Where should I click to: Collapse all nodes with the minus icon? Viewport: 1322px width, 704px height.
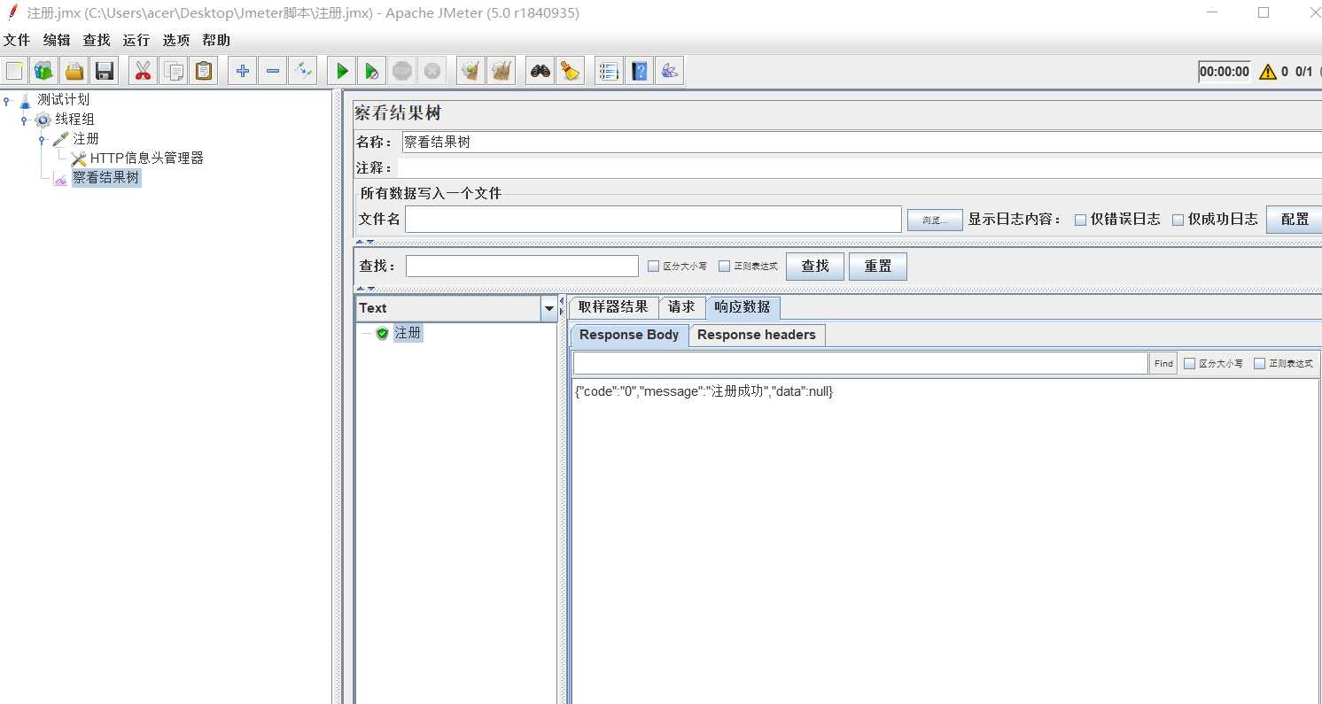pos(273,71)
